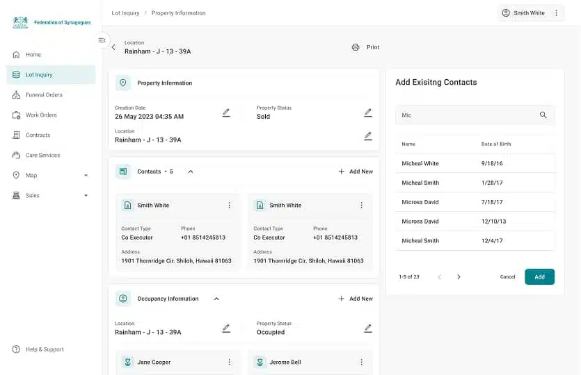Viewport: 581px width, 375px height.
Task: Click the printer icon
Action: coord(356,47)
